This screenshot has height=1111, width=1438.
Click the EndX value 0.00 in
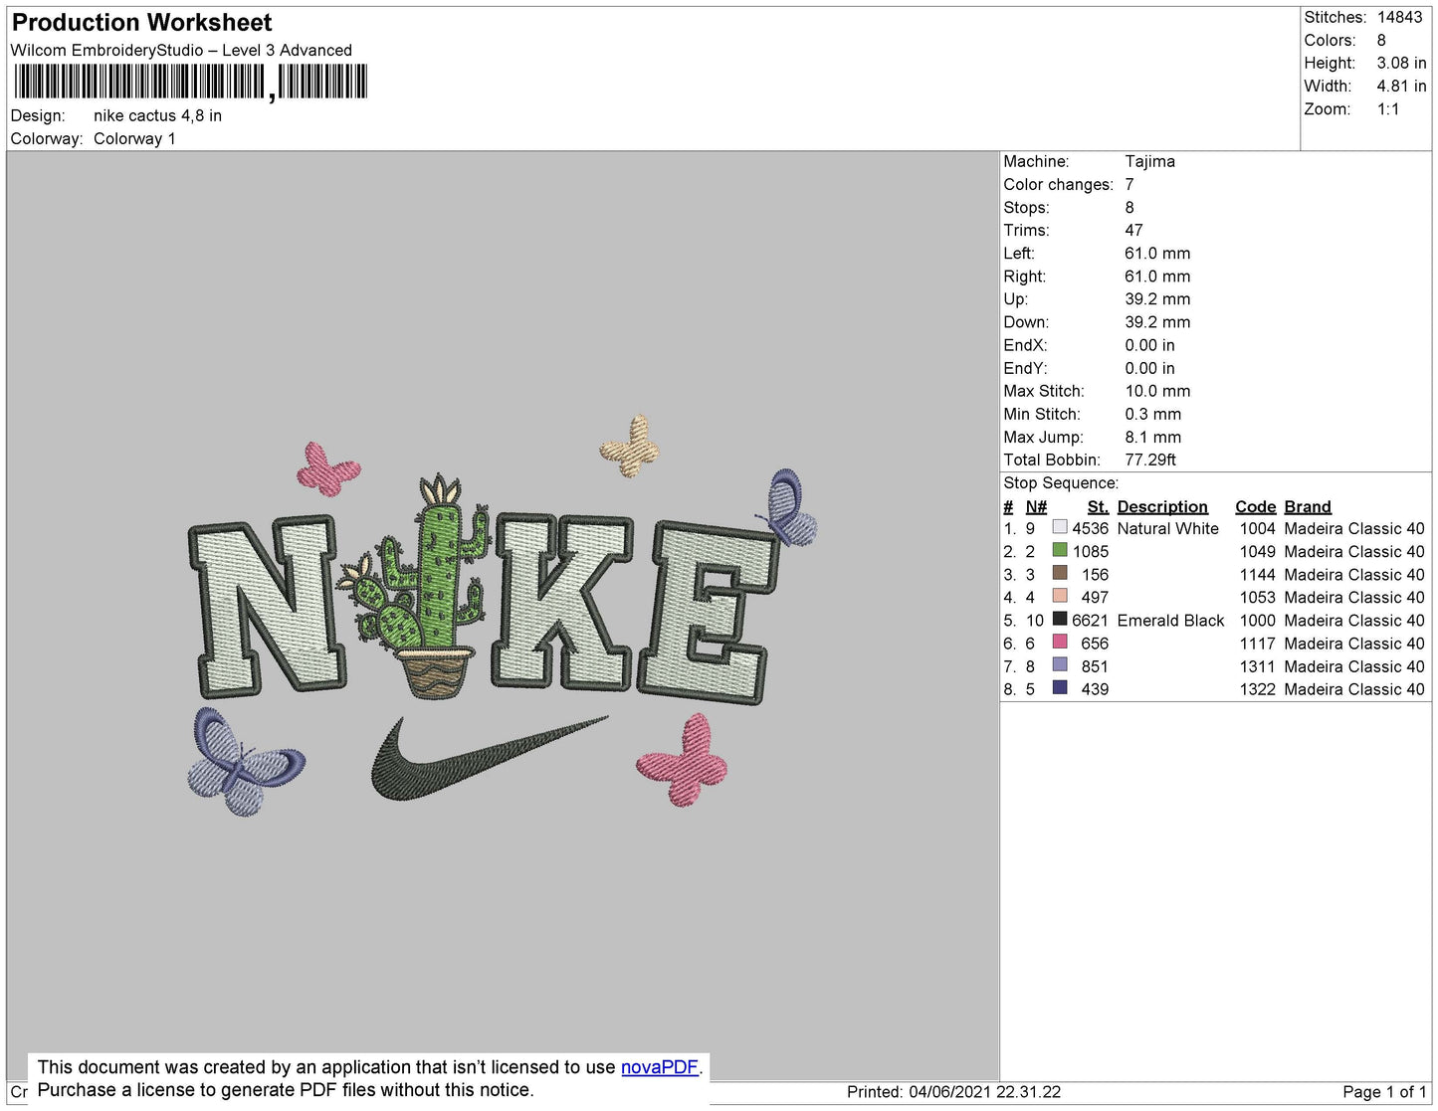click(1149, 345)
